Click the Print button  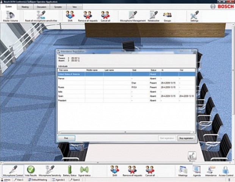click(x=66, y=138)
